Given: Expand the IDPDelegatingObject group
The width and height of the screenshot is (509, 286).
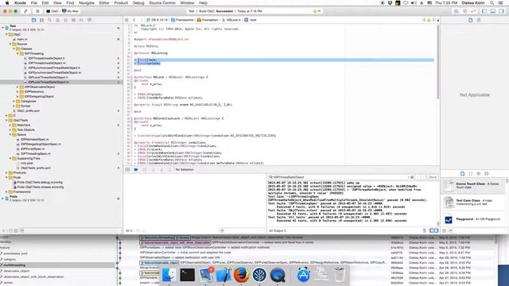Looking at the screenshot, I should point(17,96).
